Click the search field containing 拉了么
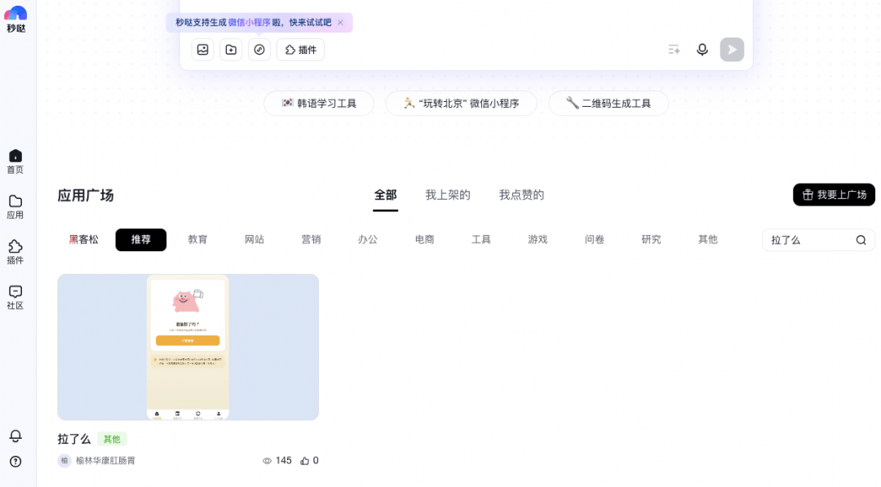 [808, 240]
